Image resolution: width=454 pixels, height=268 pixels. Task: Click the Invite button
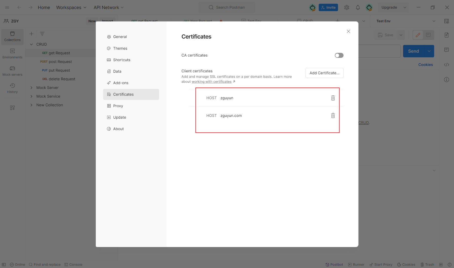click(328, 7)
